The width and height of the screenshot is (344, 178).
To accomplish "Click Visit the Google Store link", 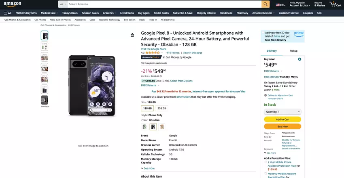I will pos(153,49).
